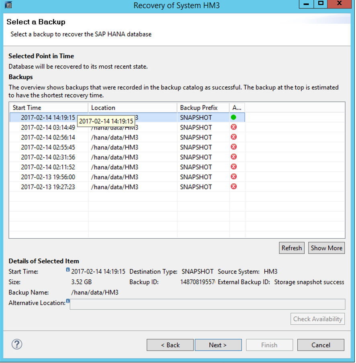Click Source System value HM3
Screen dimensions: 356x363
coord(270,272)
